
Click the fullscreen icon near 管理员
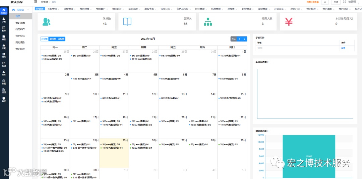345,2
